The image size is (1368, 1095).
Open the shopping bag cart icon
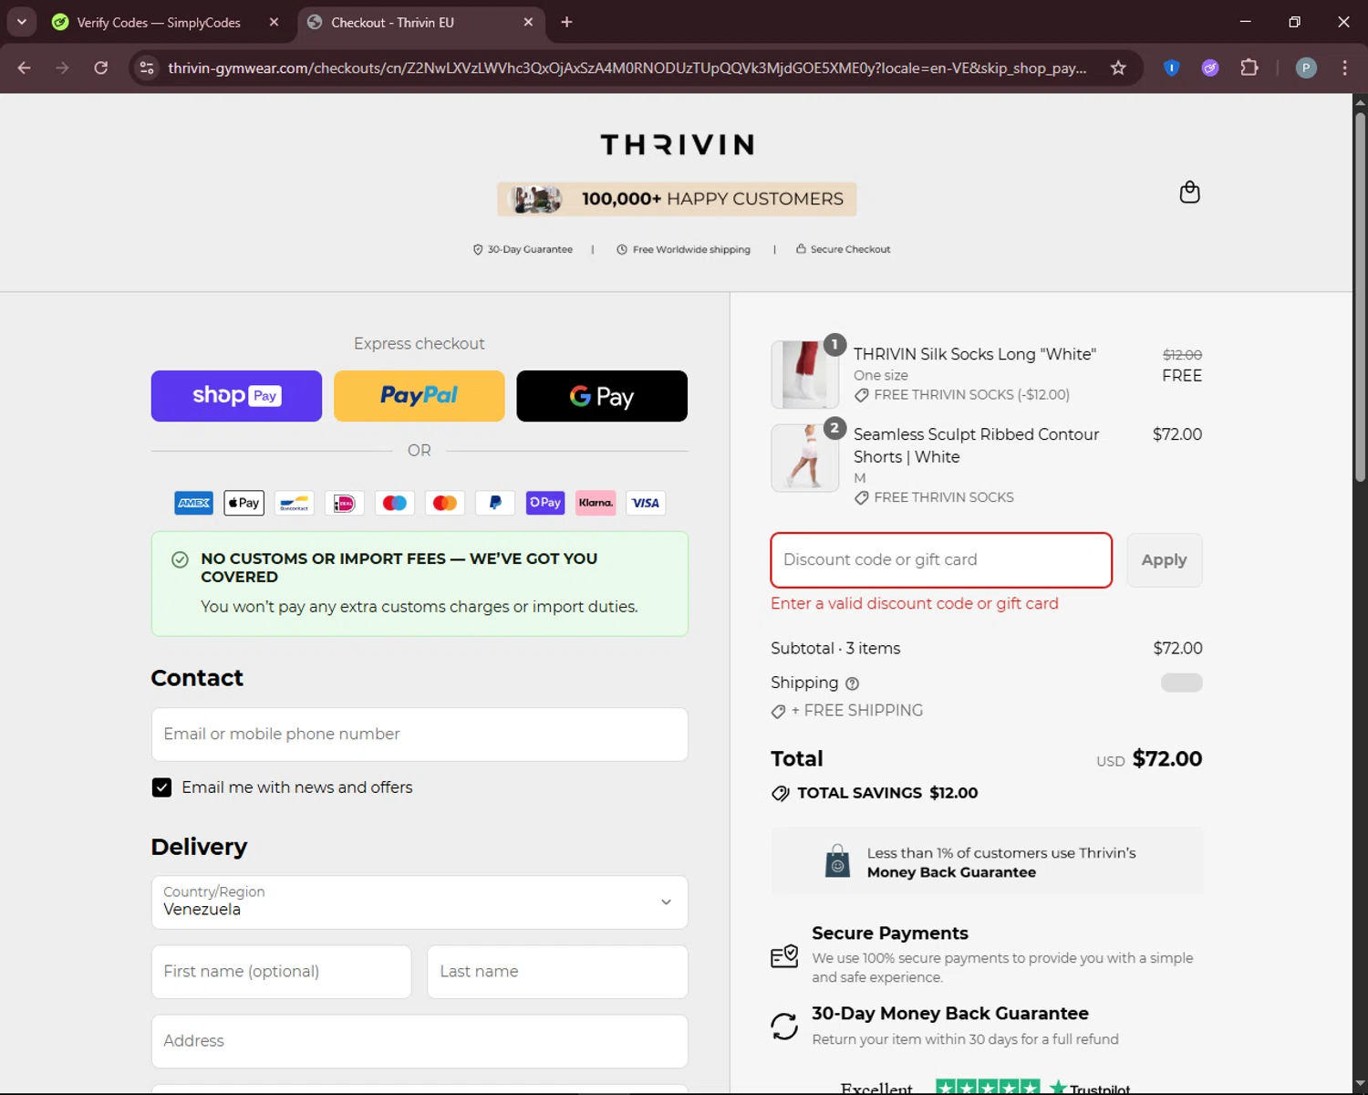(1189, 192)
